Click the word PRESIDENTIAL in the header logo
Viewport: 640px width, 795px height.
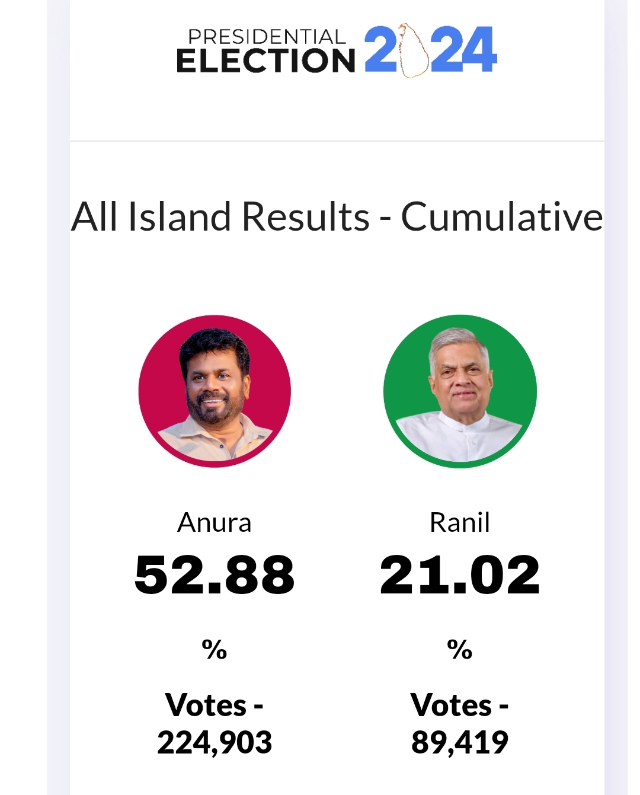(x=267, y=37)
